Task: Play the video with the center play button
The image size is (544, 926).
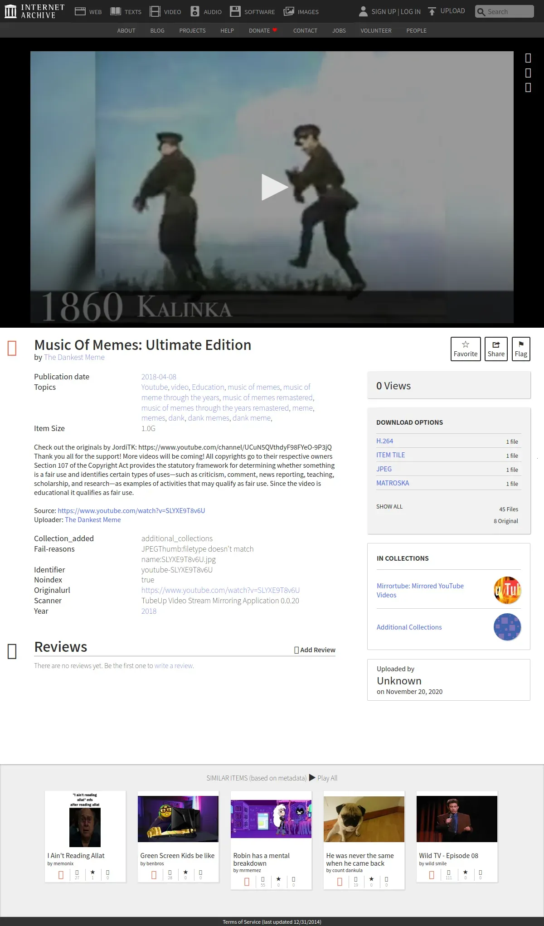Action: click(x=274, y=187)
